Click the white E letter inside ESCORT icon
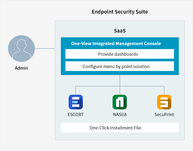193x151 pixels. coord(76,102)
